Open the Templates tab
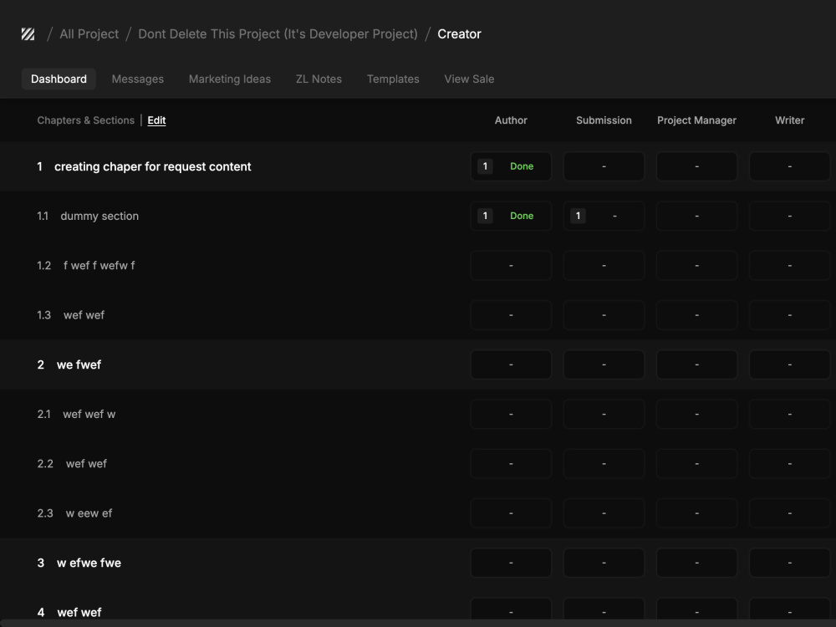Image resolution: width=836 pixels, height=627 pixels. point(393,79)
